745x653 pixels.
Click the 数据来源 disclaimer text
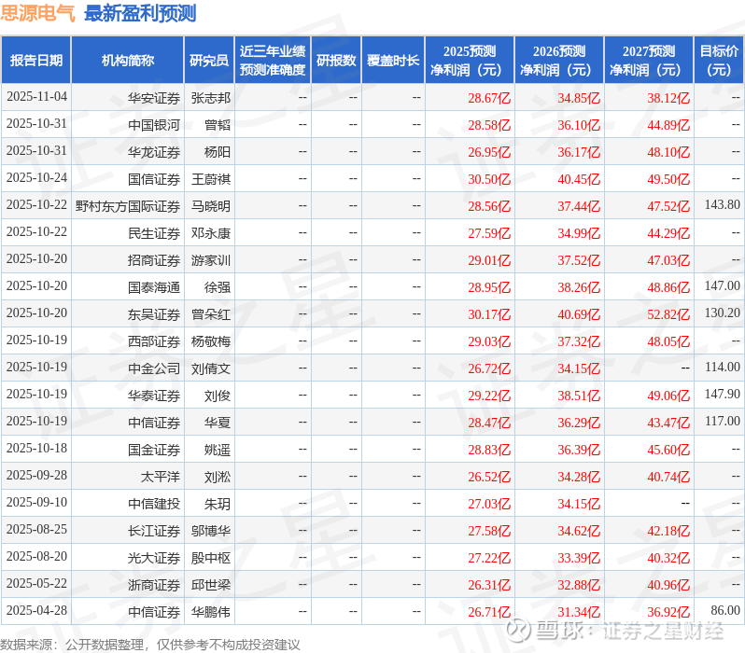pos(150,645)
